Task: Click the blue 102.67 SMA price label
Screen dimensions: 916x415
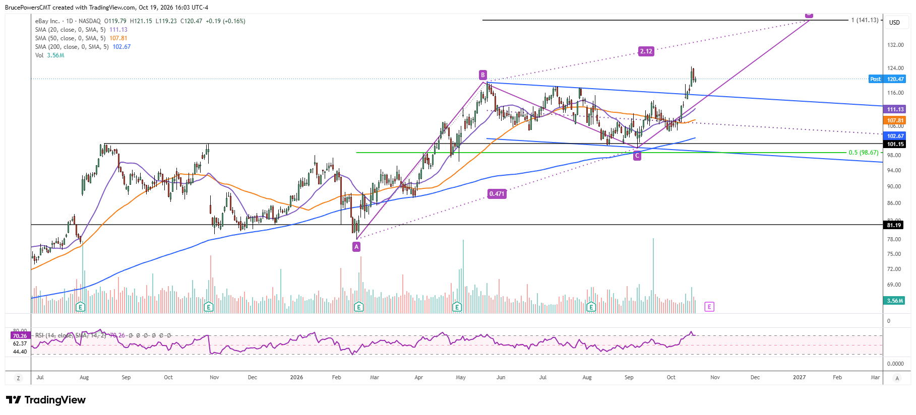Action: coord(895,136)
